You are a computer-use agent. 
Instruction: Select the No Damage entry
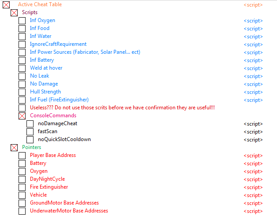click(x=44, y=84)
